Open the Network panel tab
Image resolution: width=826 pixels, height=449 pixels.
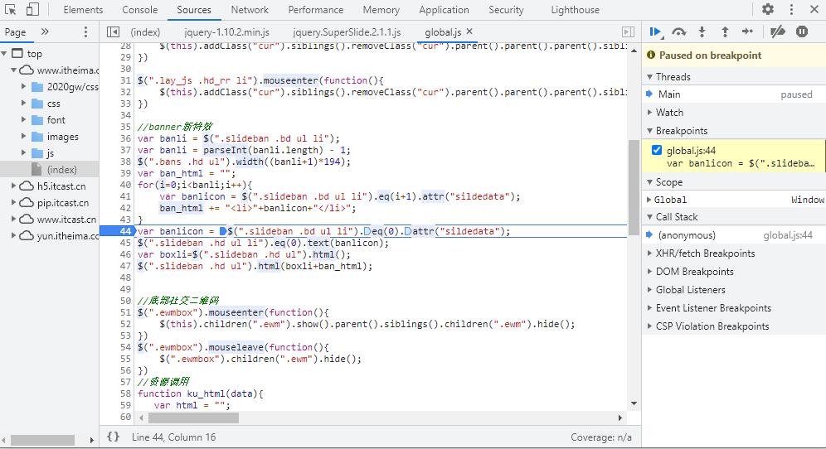point(250,10)
